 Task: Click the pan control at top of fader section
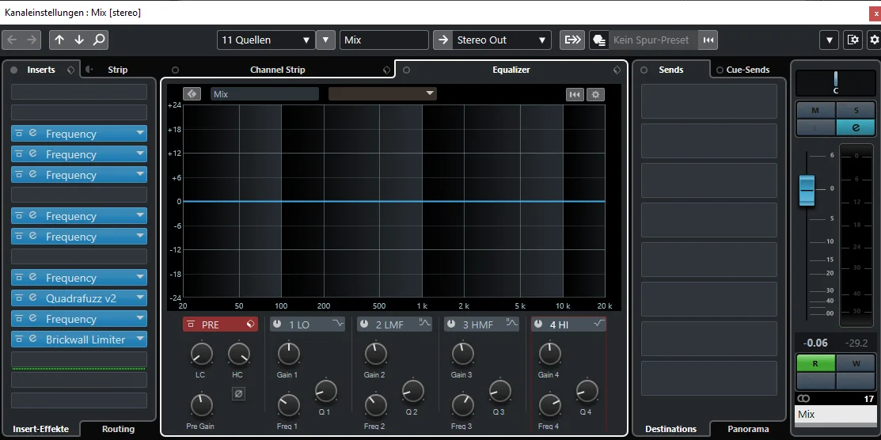click(836, 82)
